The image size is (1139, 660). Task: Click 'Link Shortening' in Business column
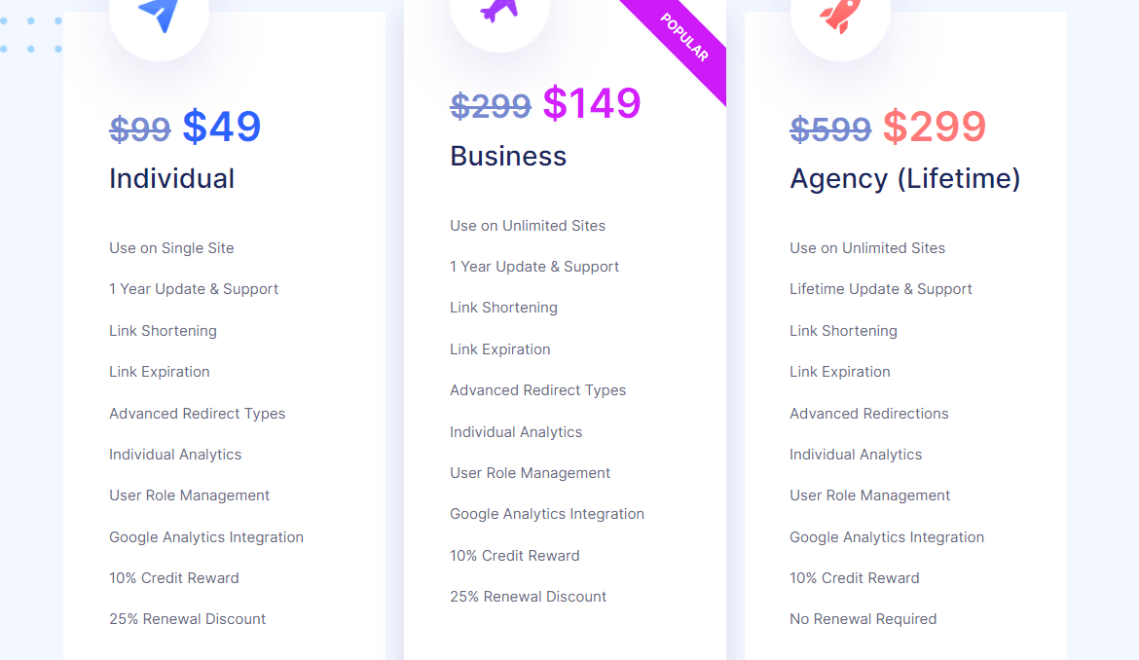(503, 307)
